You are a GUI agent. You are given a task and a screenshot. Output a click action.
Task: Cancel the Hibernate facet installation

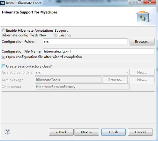point(140,132)
